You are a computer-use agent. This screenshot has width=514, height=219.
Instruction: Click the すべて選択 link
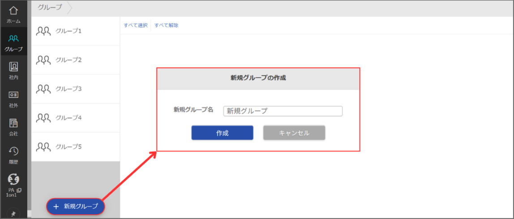(135, 25)
